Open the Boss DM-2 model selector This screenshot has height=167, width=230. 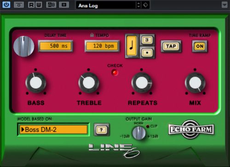point(53,130)
